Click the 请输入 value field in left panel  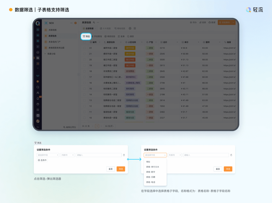pyautogui.click(x=98, y=155)
